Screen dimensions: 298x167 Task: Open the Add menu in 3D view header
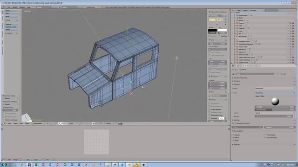21,123
